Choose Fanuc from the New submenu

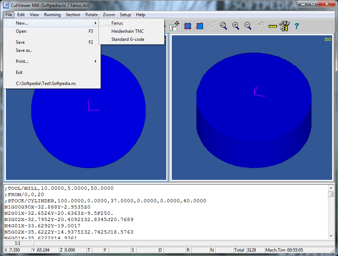[x=132, y=23]
